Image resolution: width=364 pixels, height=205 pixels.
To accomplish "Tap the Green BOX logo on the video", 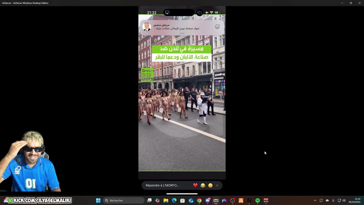I will [147, 75].
